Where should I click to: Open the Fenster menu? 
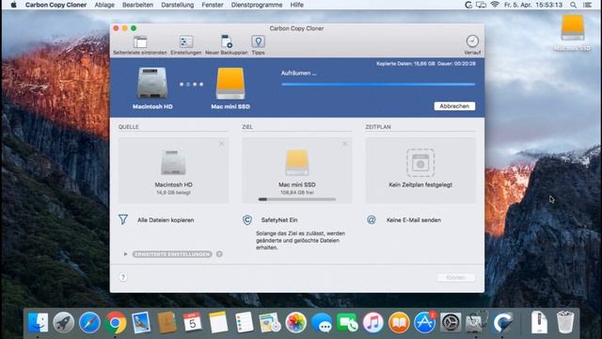tap(213, 5)
